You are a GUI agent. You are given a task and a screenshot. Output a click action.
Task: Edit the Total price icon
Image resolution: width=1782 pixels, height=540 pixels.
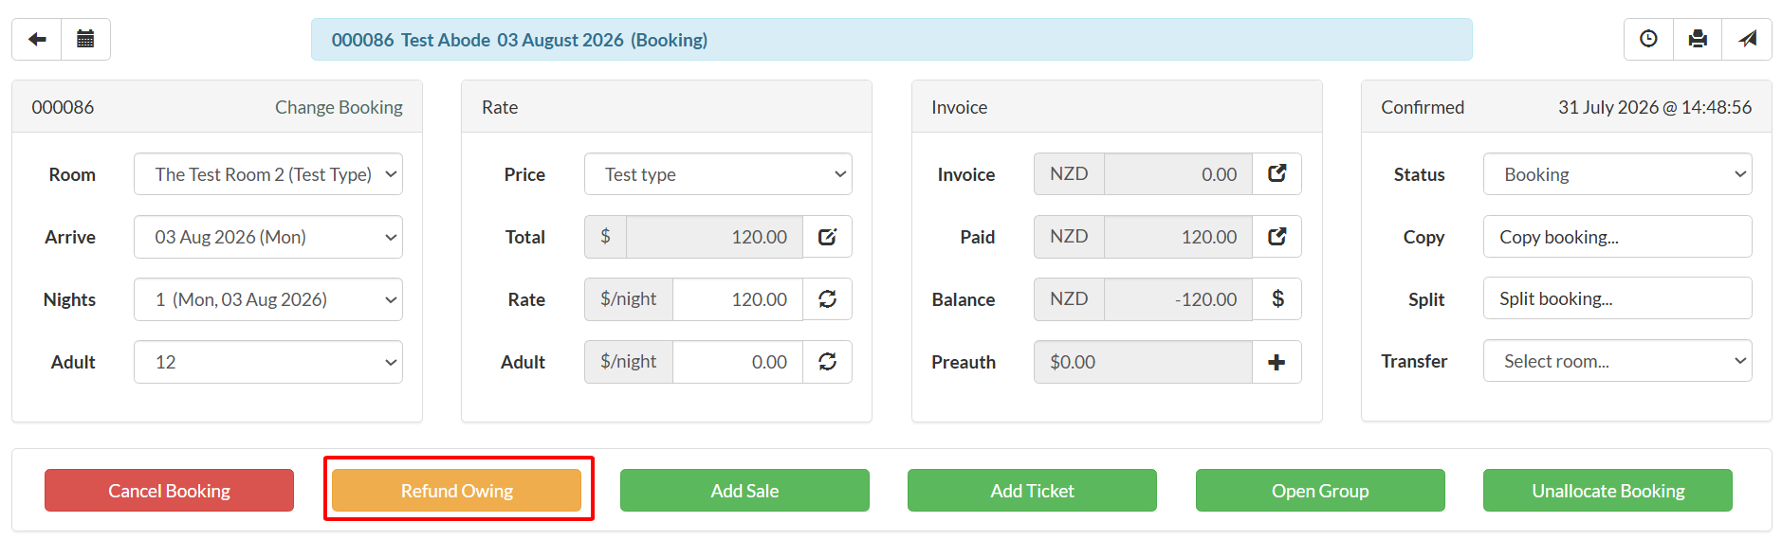pyautogui.click(x=827, y=237)
